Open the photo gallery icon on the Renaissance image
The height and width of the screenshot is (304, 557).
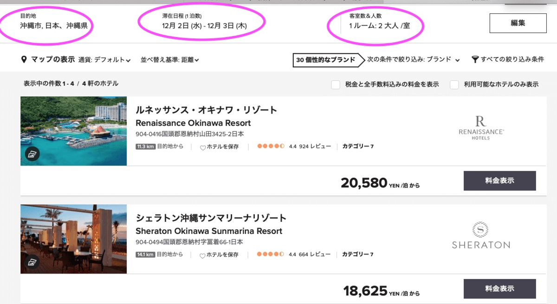32,154
